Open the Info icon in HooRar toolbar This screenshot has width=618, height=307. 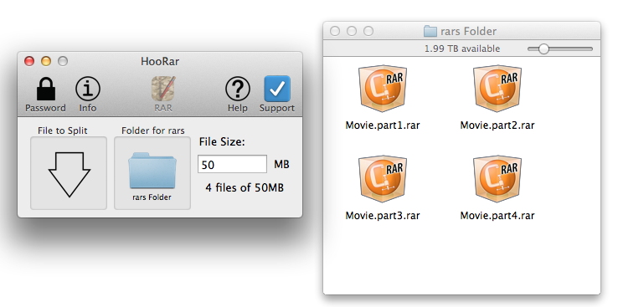(87, 89)
